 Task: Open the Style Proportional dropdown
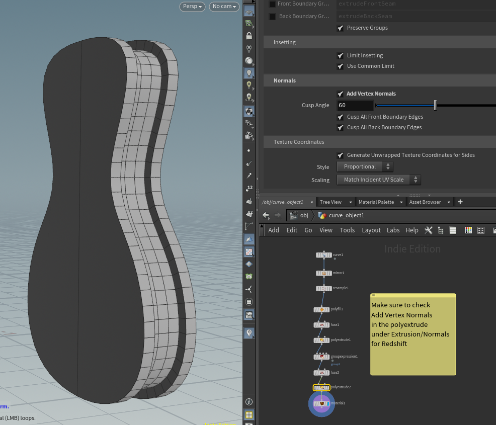365,166
